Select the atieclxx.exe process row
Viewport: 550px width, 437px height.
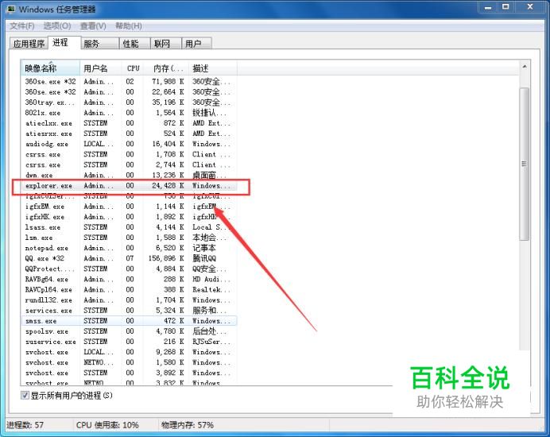click(x=129, y=123)
